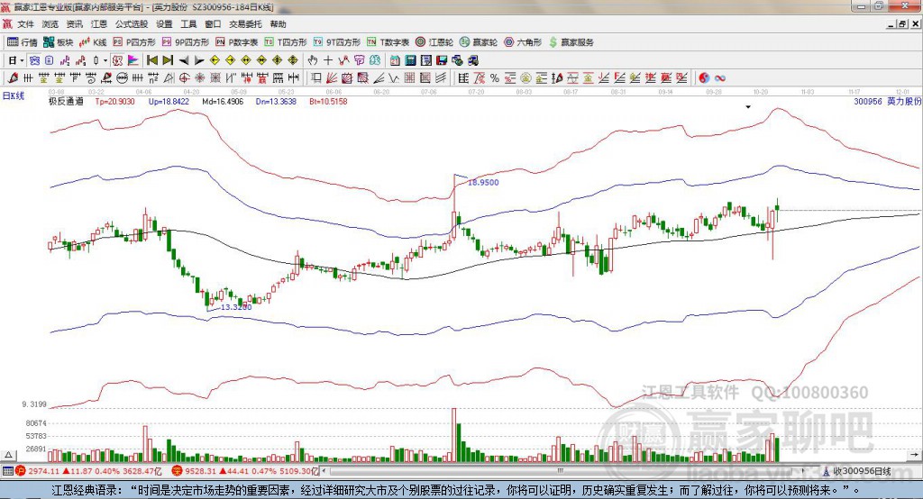This screenshot has width=923, height=499.
Task: Click the yin-yang symbol icon
Action: pos(704,78)
